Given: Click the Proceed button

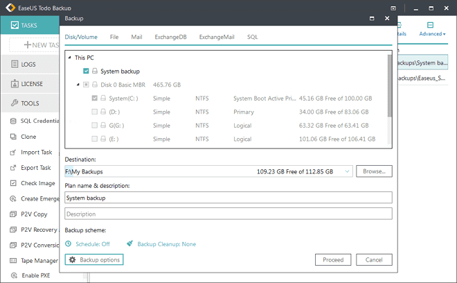Looking at the screenshot, I should 334,259.
